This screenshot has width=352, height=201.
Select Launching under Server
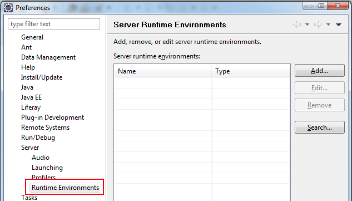click(x=47, y=168)
